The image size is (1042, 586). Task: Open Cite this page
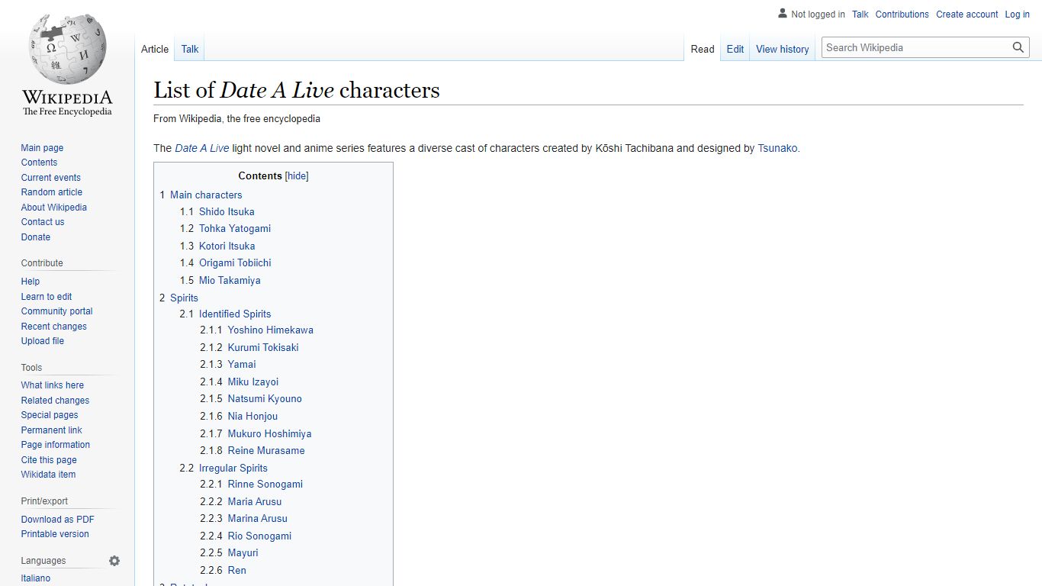click(x=49, y=460)
